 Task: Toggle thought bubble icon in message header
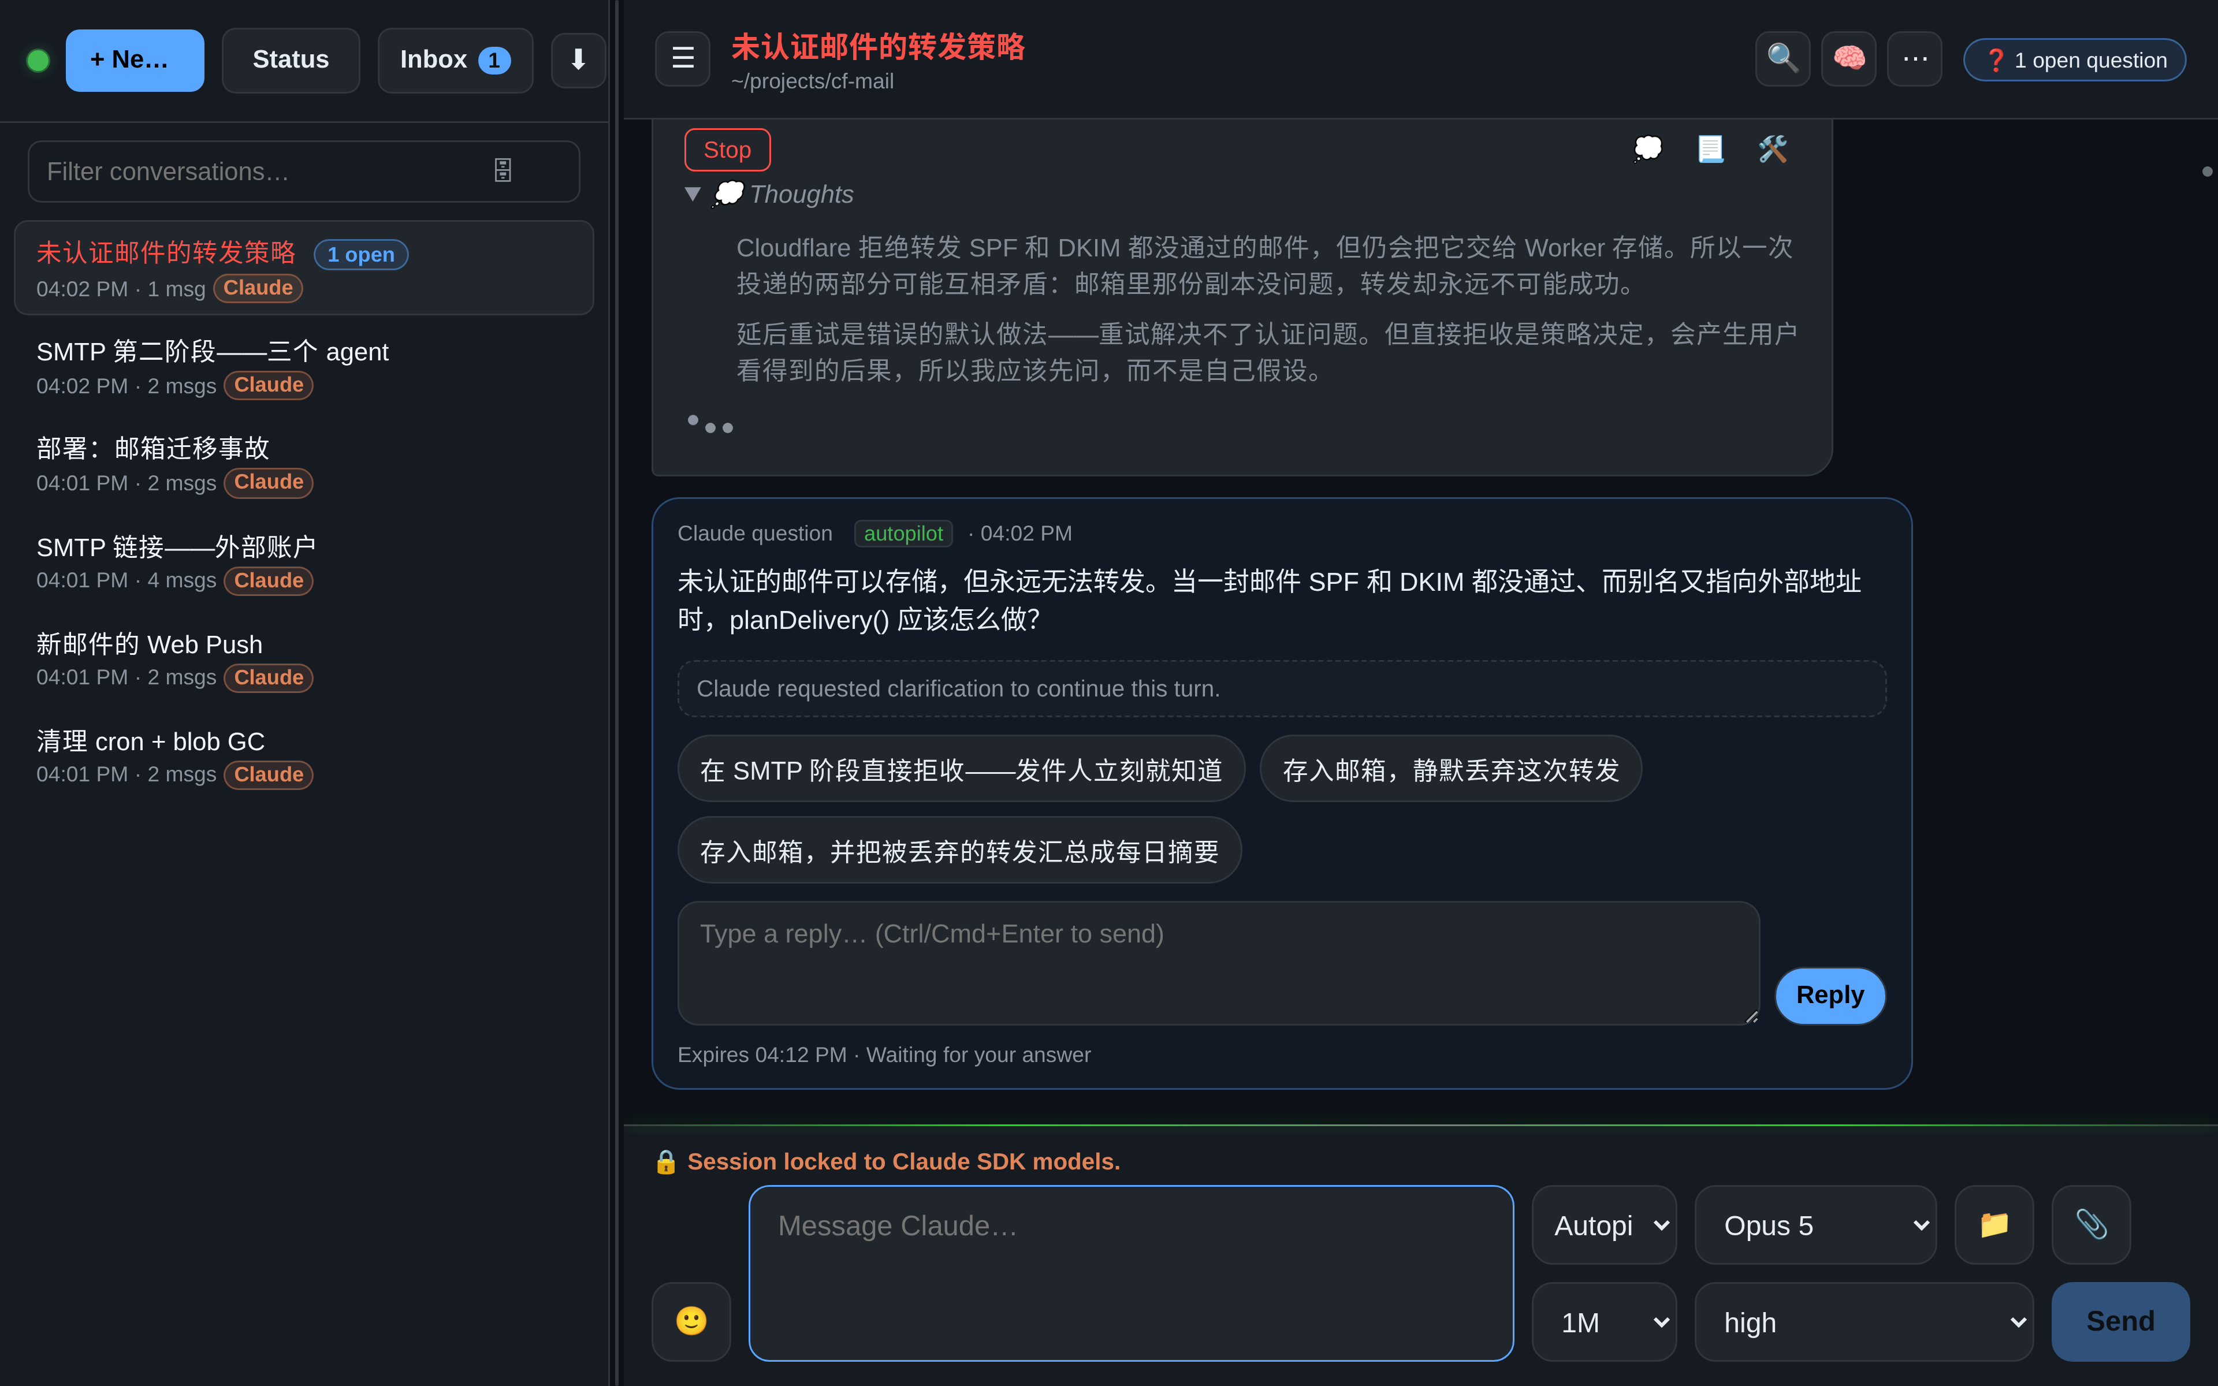1648,148
